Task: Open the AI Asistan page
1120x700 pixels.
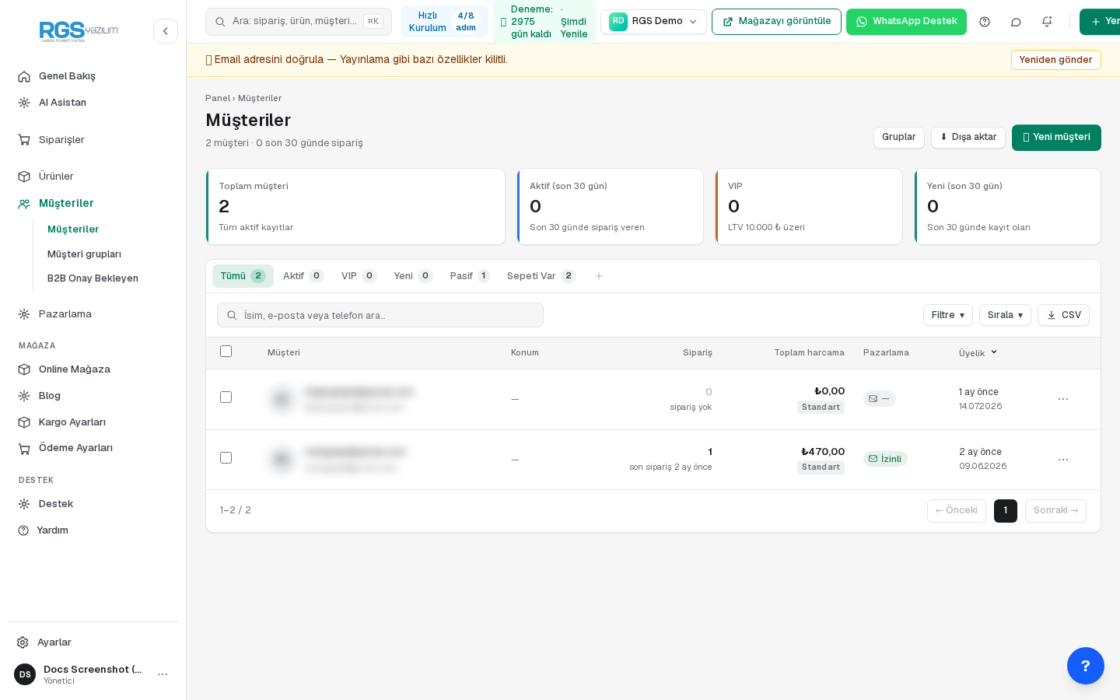Action: click(93, 103)
